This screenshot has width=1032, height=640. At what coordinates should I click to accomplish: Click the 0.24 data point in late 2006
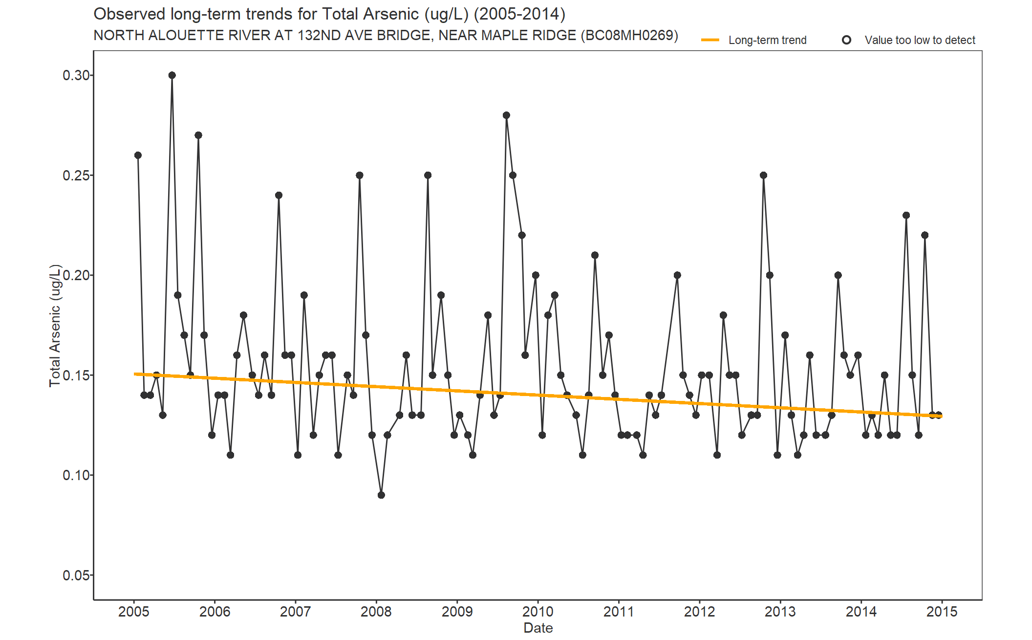point(279,196)
